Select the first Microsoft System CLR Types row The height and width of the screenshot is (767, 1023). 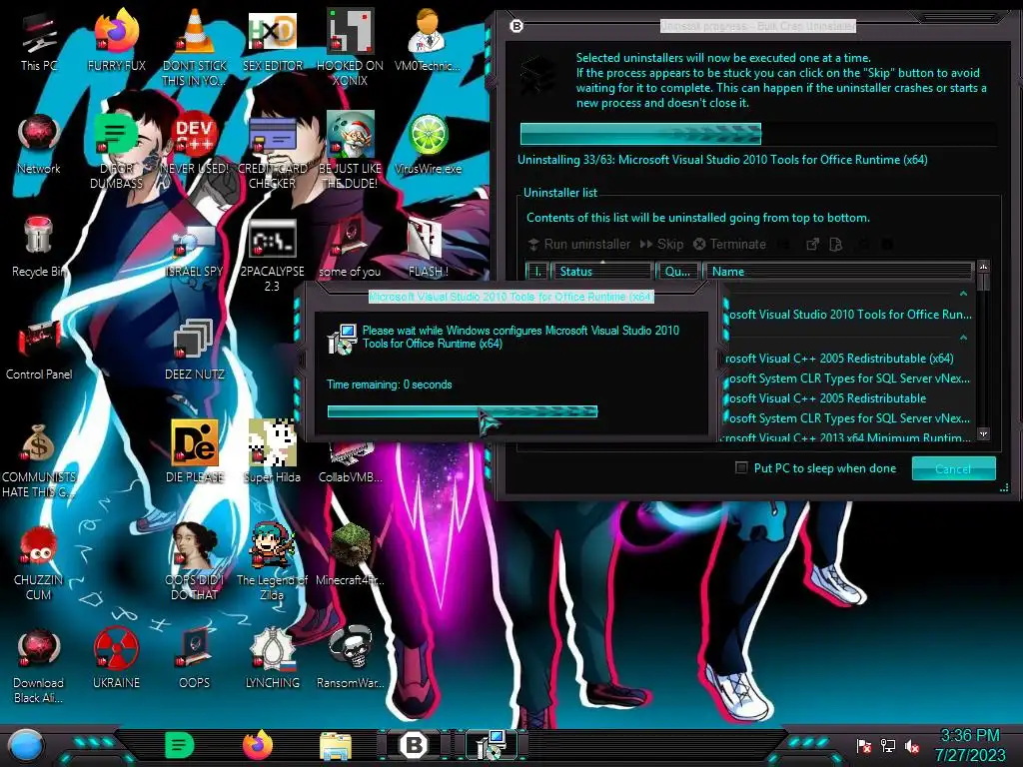847,379
